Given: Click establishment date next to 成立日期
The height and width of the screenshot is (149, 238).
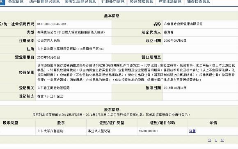Looking at the screenshot, I should point(175,40).
